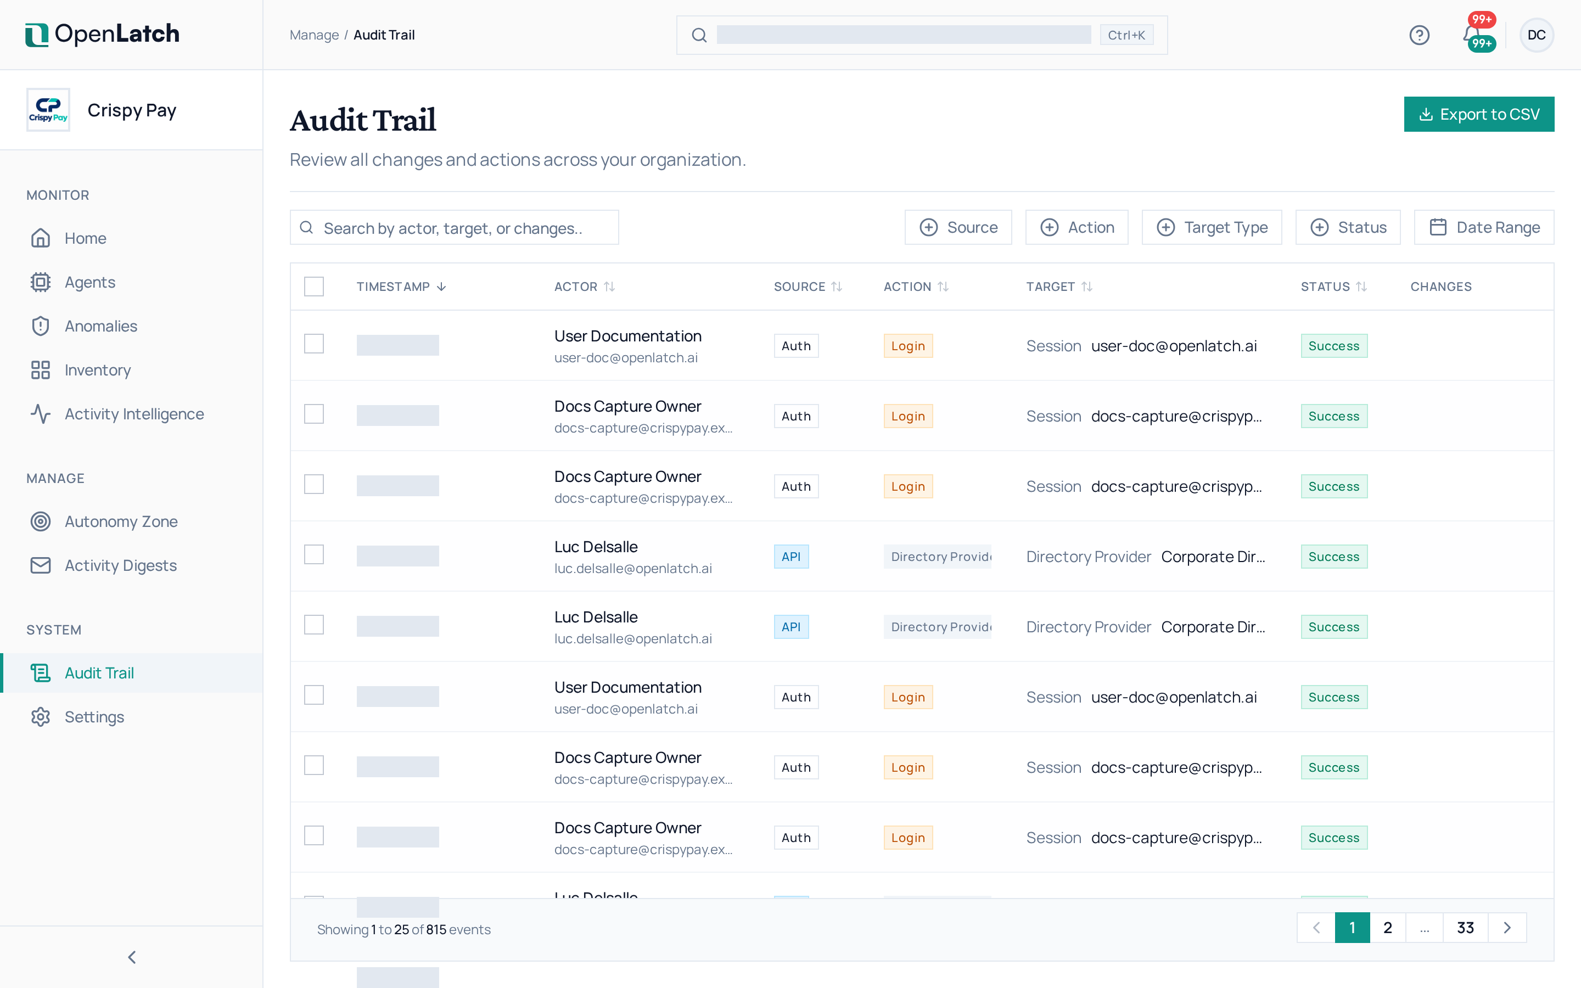Check the first User Documentation row
Image resolution: width=1581 pixels, height=988 pixels.
(x=313, y=344)
